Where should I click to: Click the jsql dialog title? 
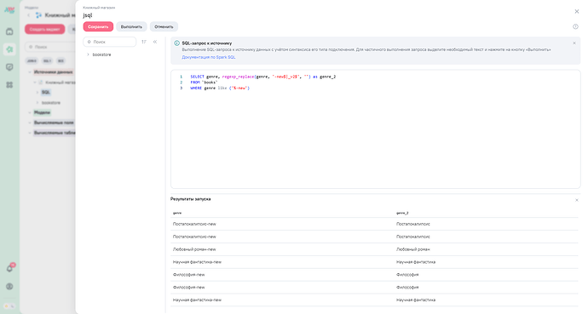point(88,15)
